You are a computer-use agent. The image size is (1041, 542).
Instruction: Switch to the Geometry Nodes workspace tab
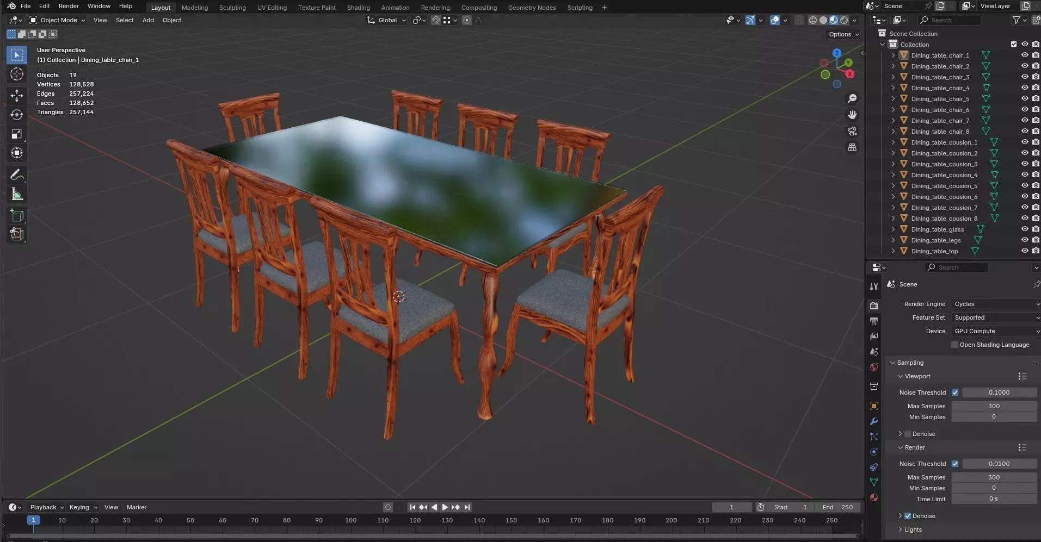tap(532, 8)
